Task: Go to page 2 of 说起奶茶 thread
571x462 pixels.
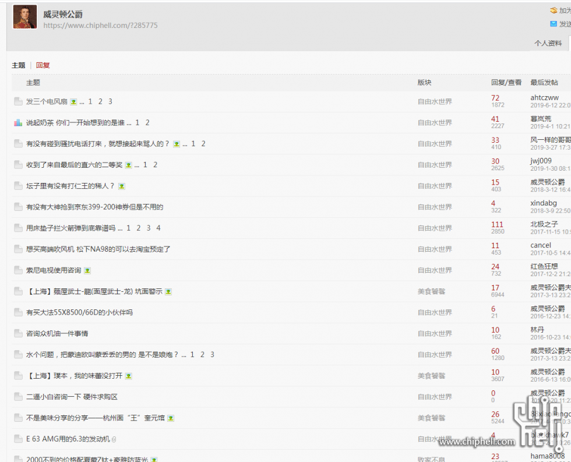Action: [147, 123]
